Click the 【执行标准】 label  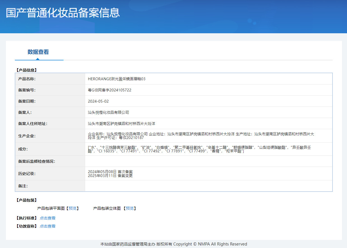[27, 218]
